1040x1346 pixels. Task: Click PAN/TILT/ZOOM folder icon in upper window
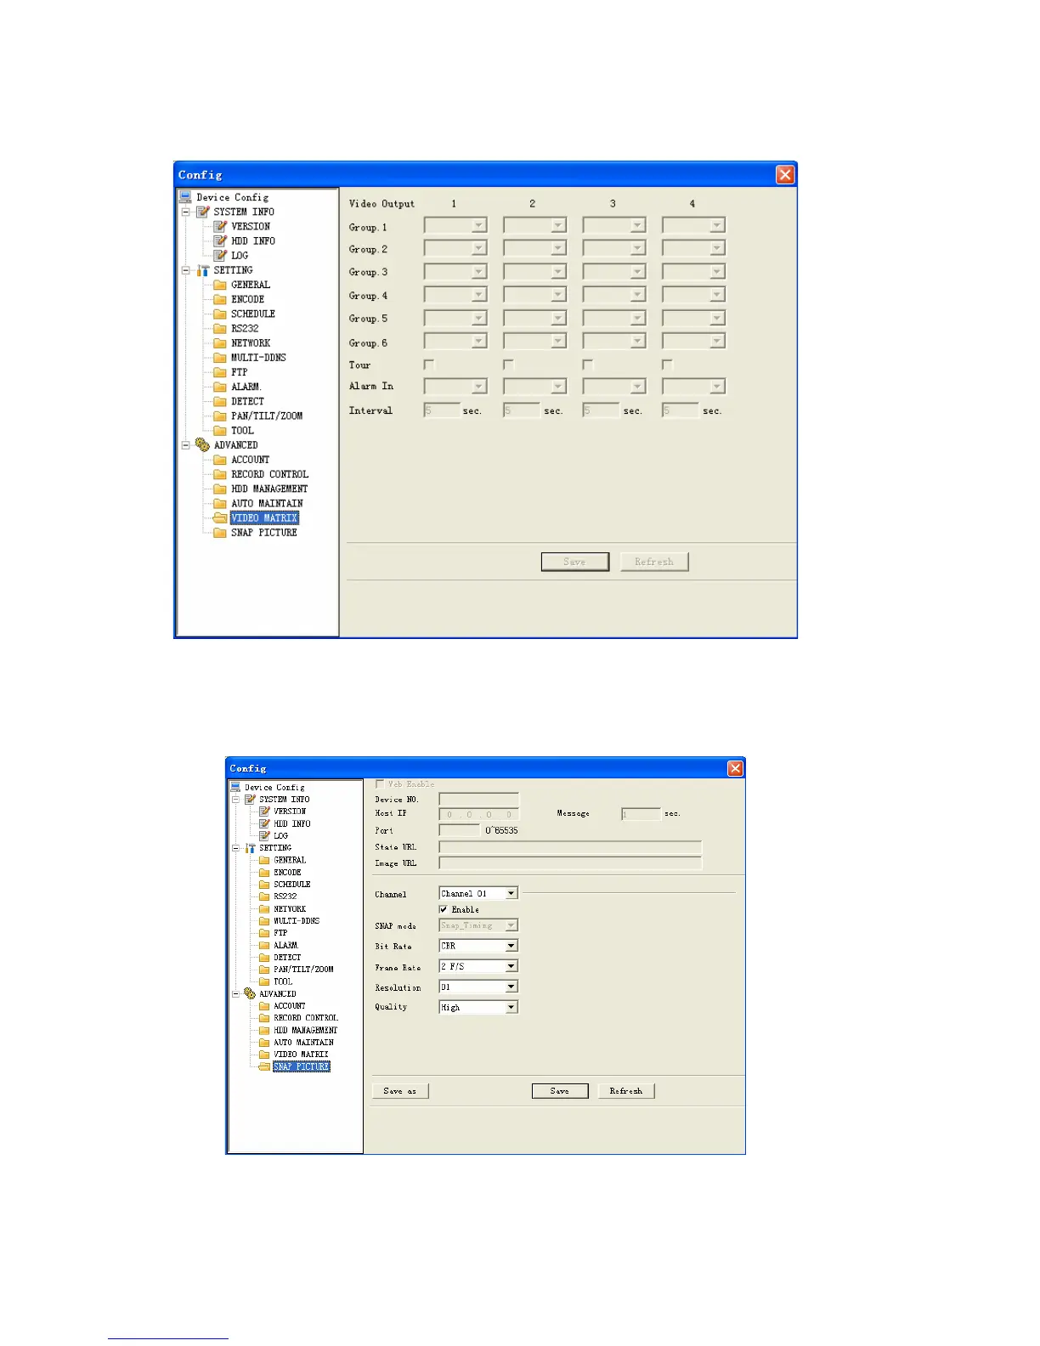click(x=220, y=416)
